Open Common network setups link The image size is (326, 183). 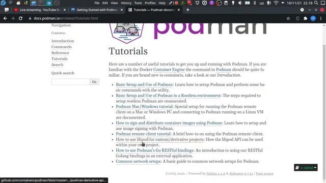pos(138,162)
